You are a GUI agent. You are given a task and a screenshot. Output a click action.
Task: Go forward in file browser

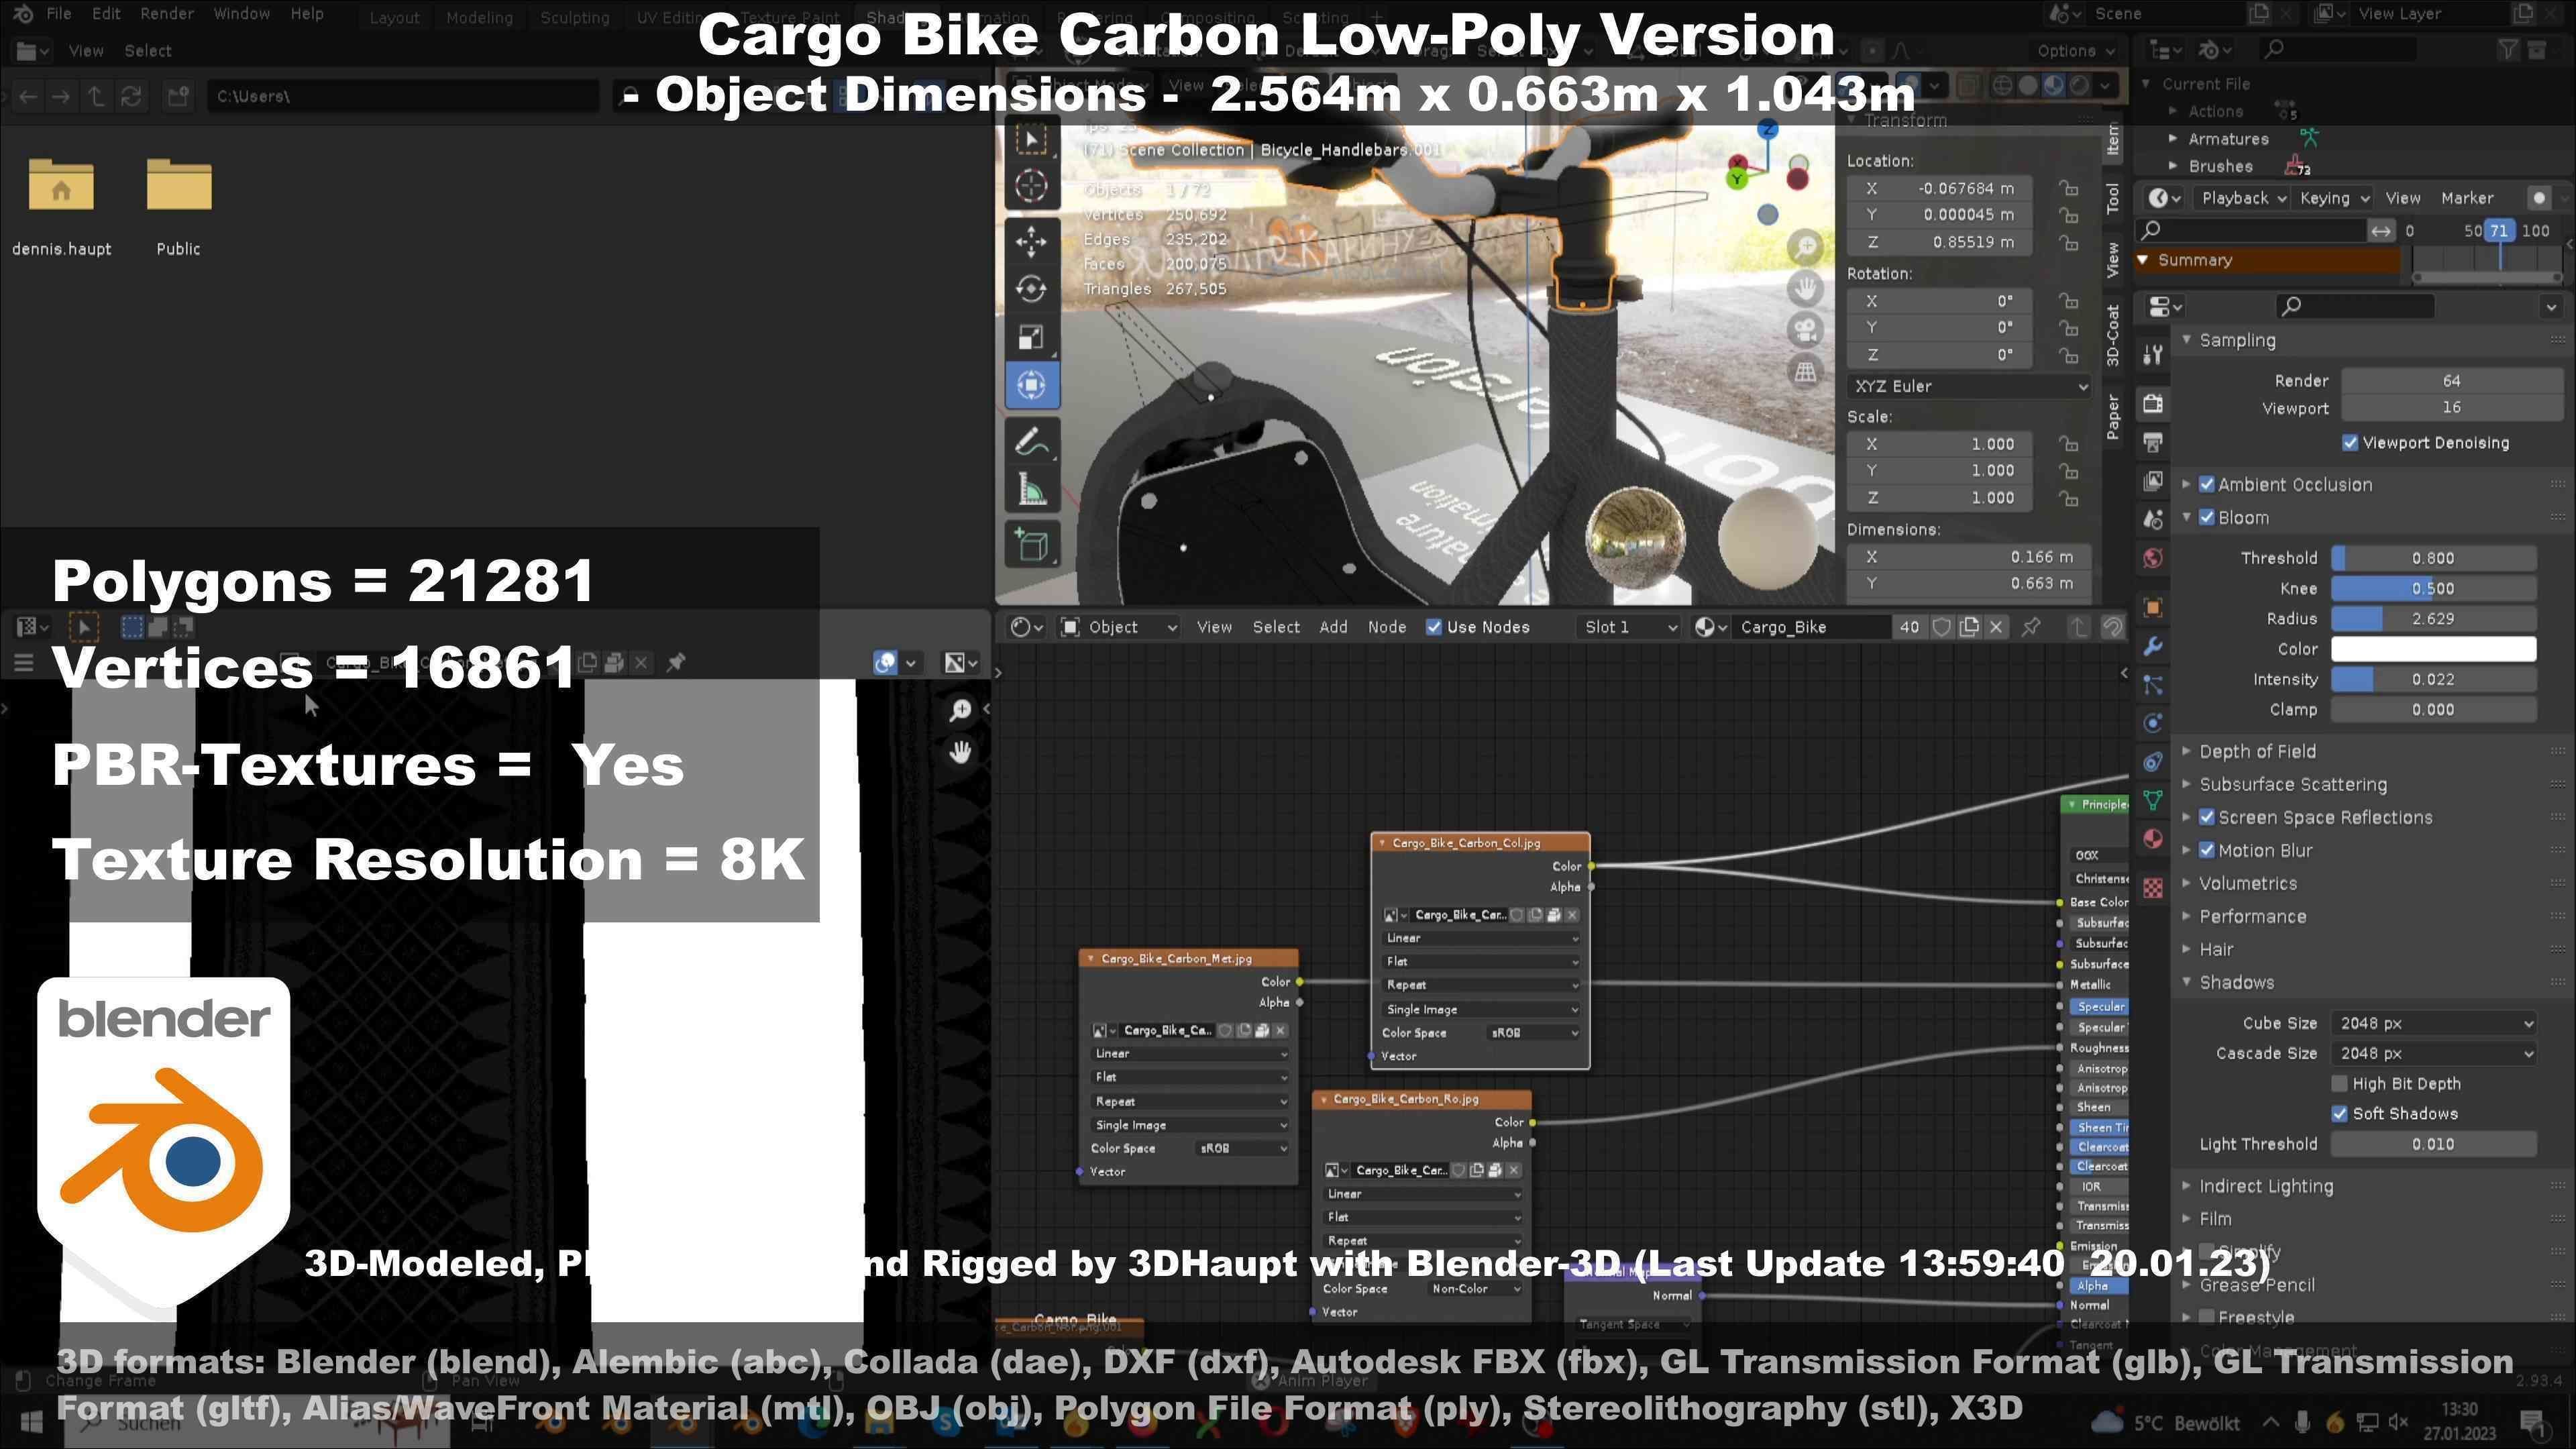[x=61, y=96]
